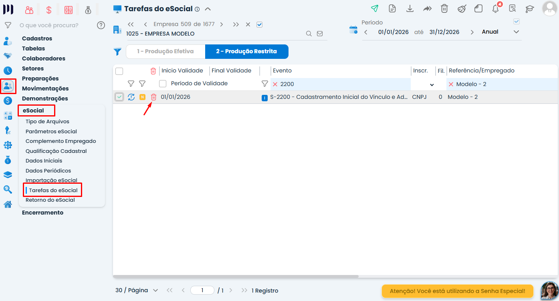Open the document search icon in toolbar

point(512,8)
